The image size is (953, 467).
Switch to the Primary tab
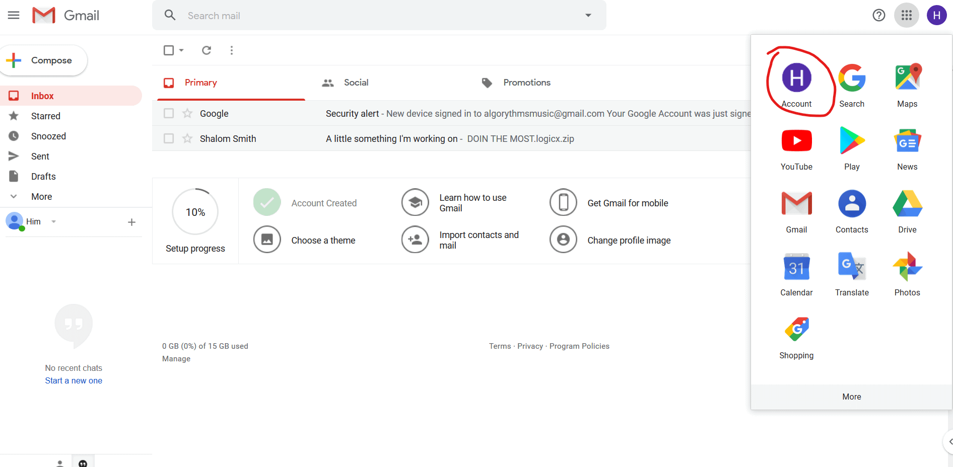point(231,83)
